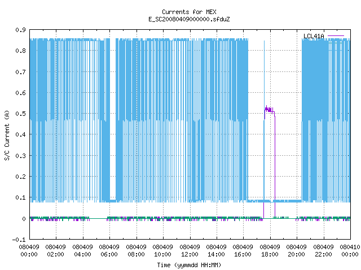Click the y-axis tick label '0.2'

click(x=20, y=177)
